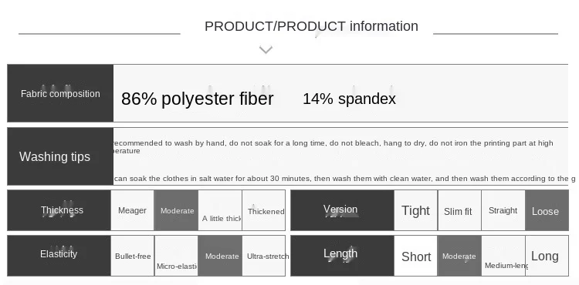Image resolution: width=579 pixels, height=285 pixels.
Task: Select the Moderate length cell
Action: [x=459, y=256]
